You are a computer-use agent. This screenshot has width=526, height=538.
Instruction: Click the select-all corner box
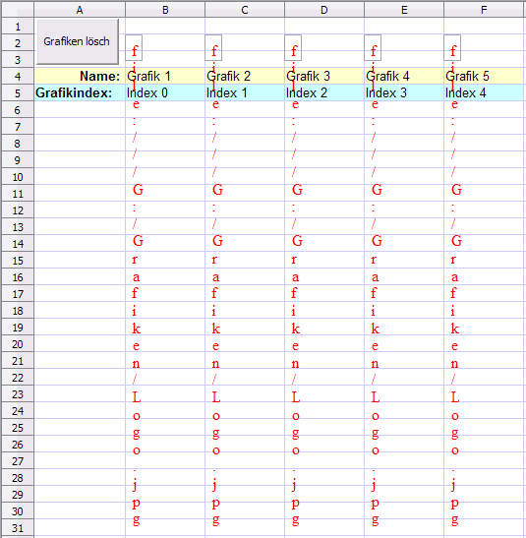(x=18, y=10)
